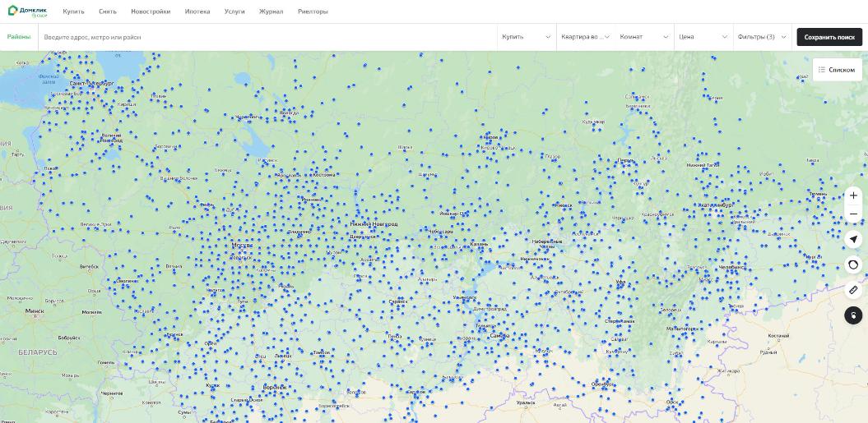Click the dark round button below ruler
The image size is (868, 423).
(x=853, y=315)
